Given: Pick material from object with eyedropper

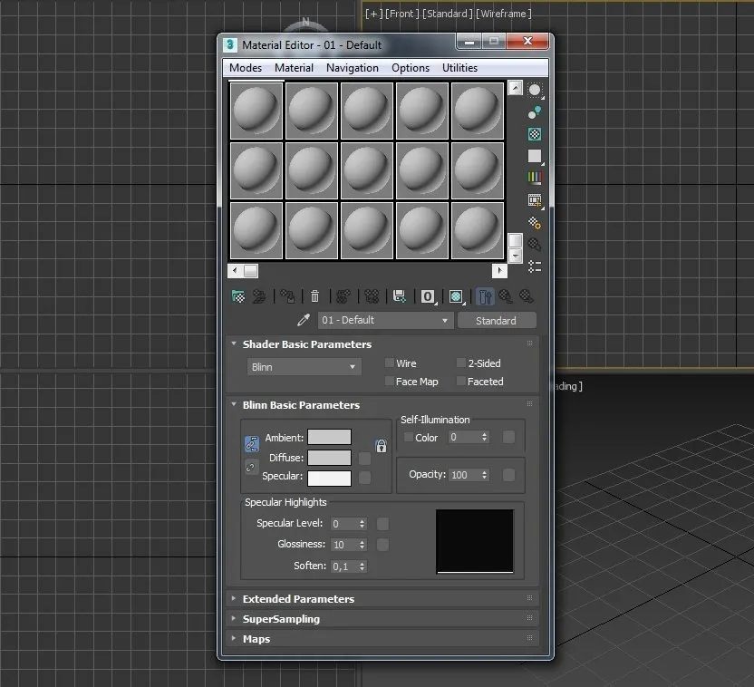Looking at the screenshot, I should (x=304, y=320).
